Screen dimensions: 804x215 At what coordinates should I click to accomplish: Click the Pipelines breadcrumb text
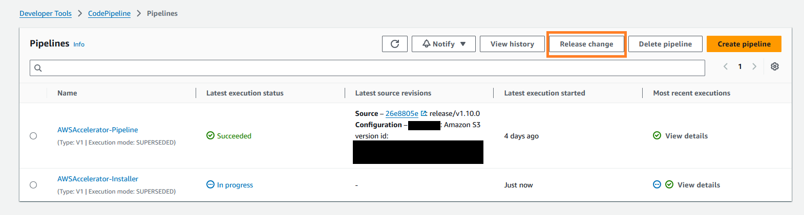(x=162, y=13)
